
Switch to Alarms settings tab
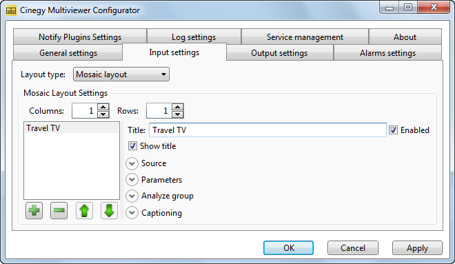point(387,53)
